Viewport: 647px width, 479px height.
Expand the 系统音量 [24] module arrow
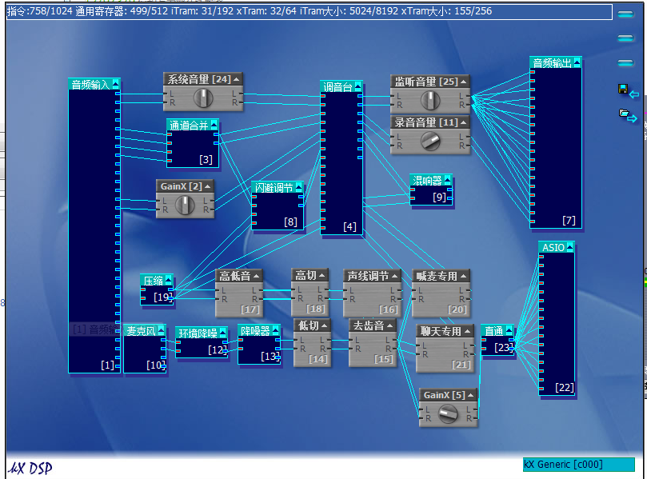pyautogui.click(x=237, y=79)
